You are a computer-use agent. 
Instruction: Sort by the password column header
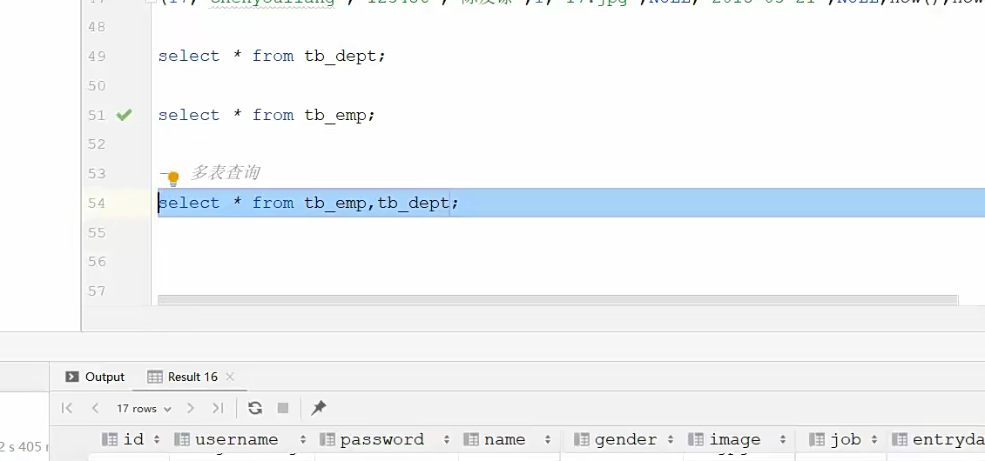point(384,439)
